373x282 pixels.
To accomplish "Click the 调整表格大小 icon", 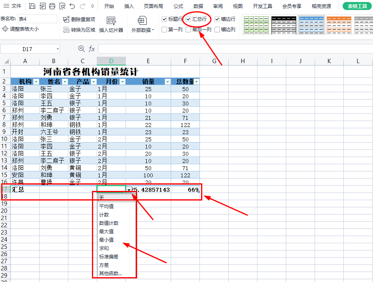I will click(5, 29).
